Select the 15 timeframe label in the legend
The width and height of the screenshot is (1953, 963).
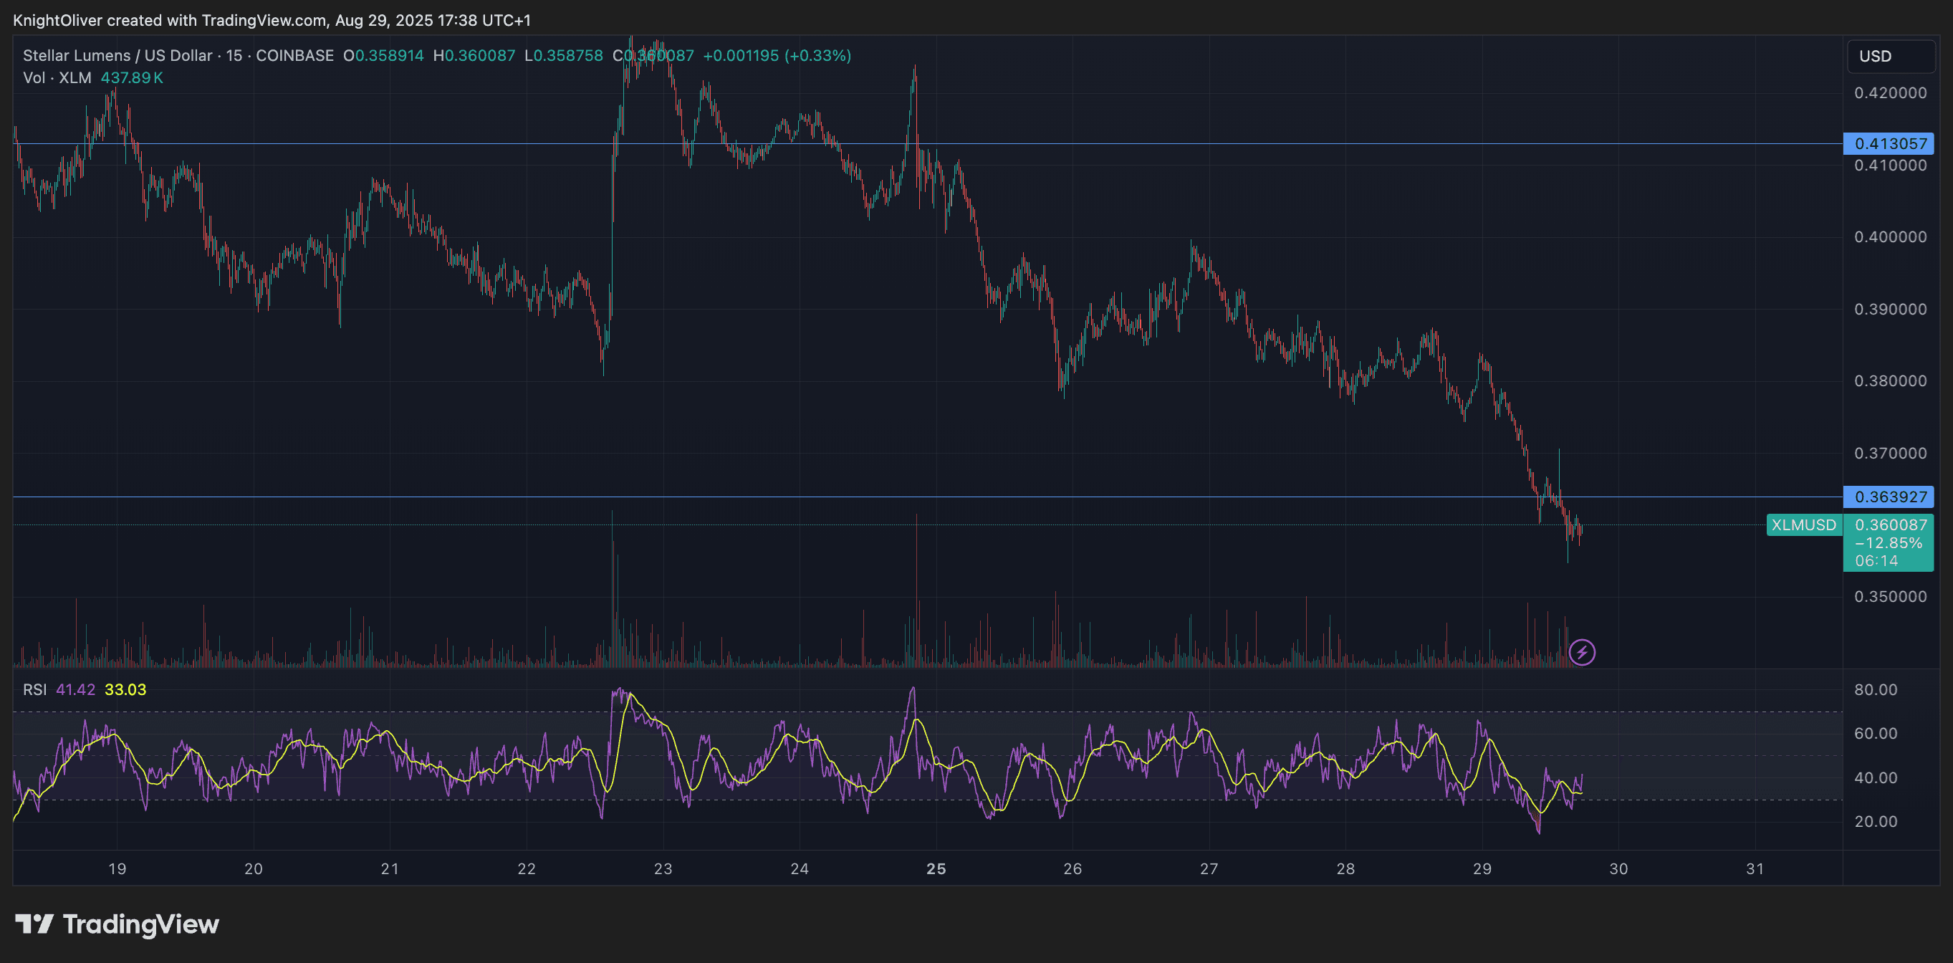pos(235,55)
